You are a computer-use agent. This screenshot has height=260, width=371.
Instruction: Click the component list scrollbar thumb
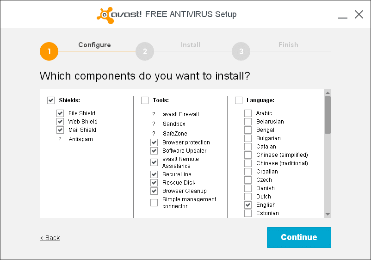[x=328, y=115]
